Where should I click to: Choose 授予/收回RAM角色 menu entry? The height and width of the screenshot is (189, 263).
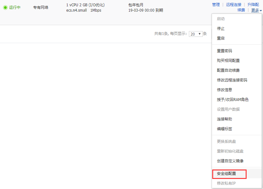[x=233, y=100]
